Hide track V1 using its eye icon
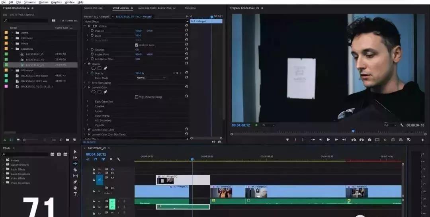This screenshot has height=217, width=430. (112, 188)
